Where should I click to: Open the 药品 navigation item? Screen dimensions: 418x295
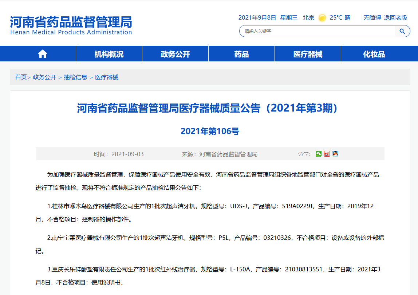(241, 54)
